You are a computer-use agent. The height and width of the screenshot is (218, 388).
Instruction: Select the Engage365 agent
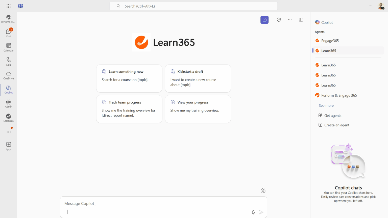(330, 41)
